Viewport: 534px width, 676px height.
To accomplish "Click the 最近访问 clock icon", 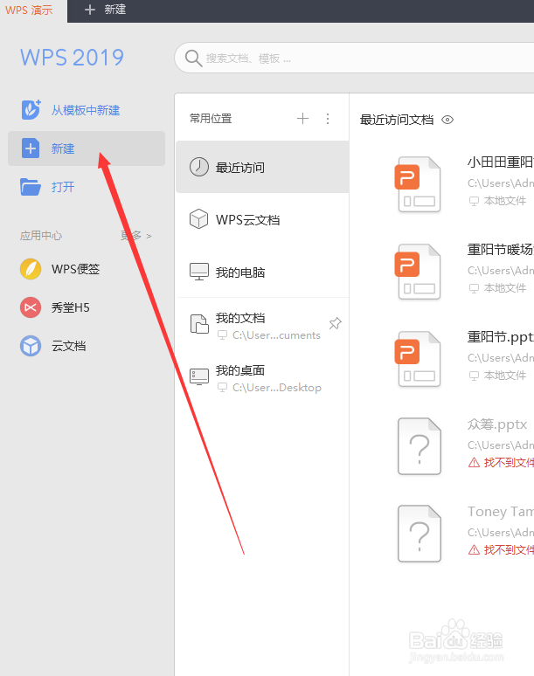I will [x=199, y=167].
